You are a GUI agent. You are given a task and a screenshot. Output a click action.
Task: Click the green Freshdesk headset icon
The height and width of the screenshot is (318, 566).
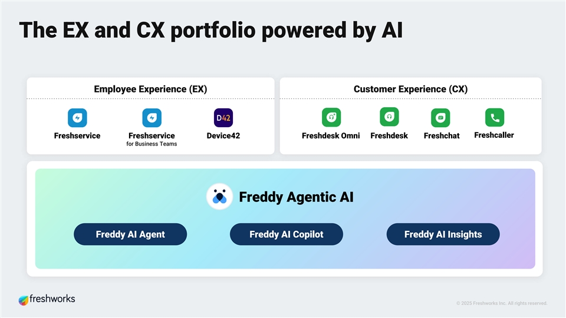pyautogui.click(x=389, y=117)
